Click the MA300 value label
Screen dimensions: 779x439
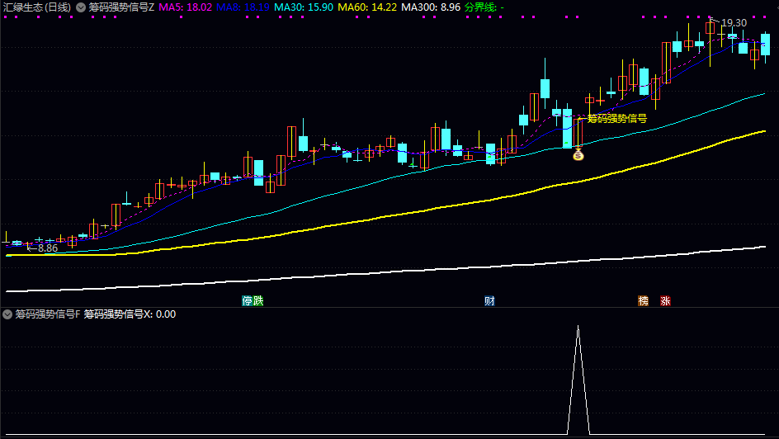431,7
